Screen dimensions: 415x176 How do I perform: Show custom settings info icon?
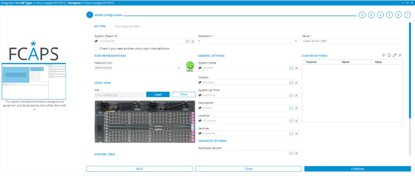(x=389, y=55)
